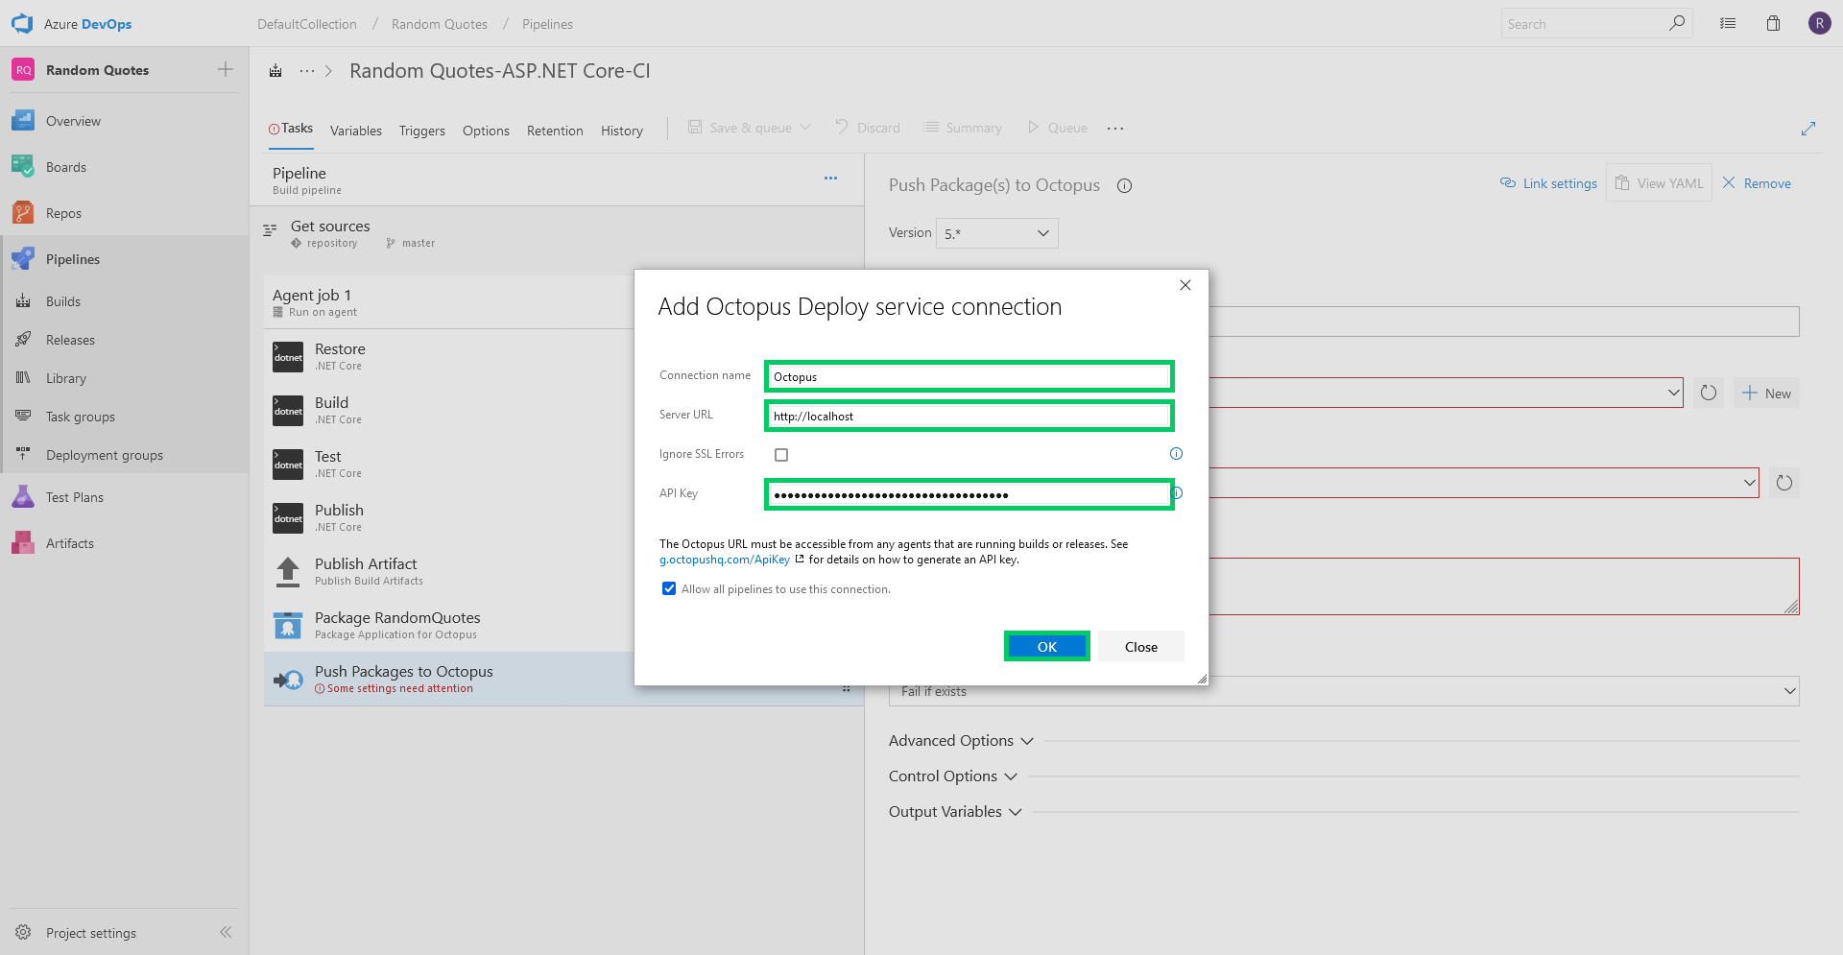Select the Publish Artifact task
Viewport: 1843px width, 955px height.
pos(449,572)
